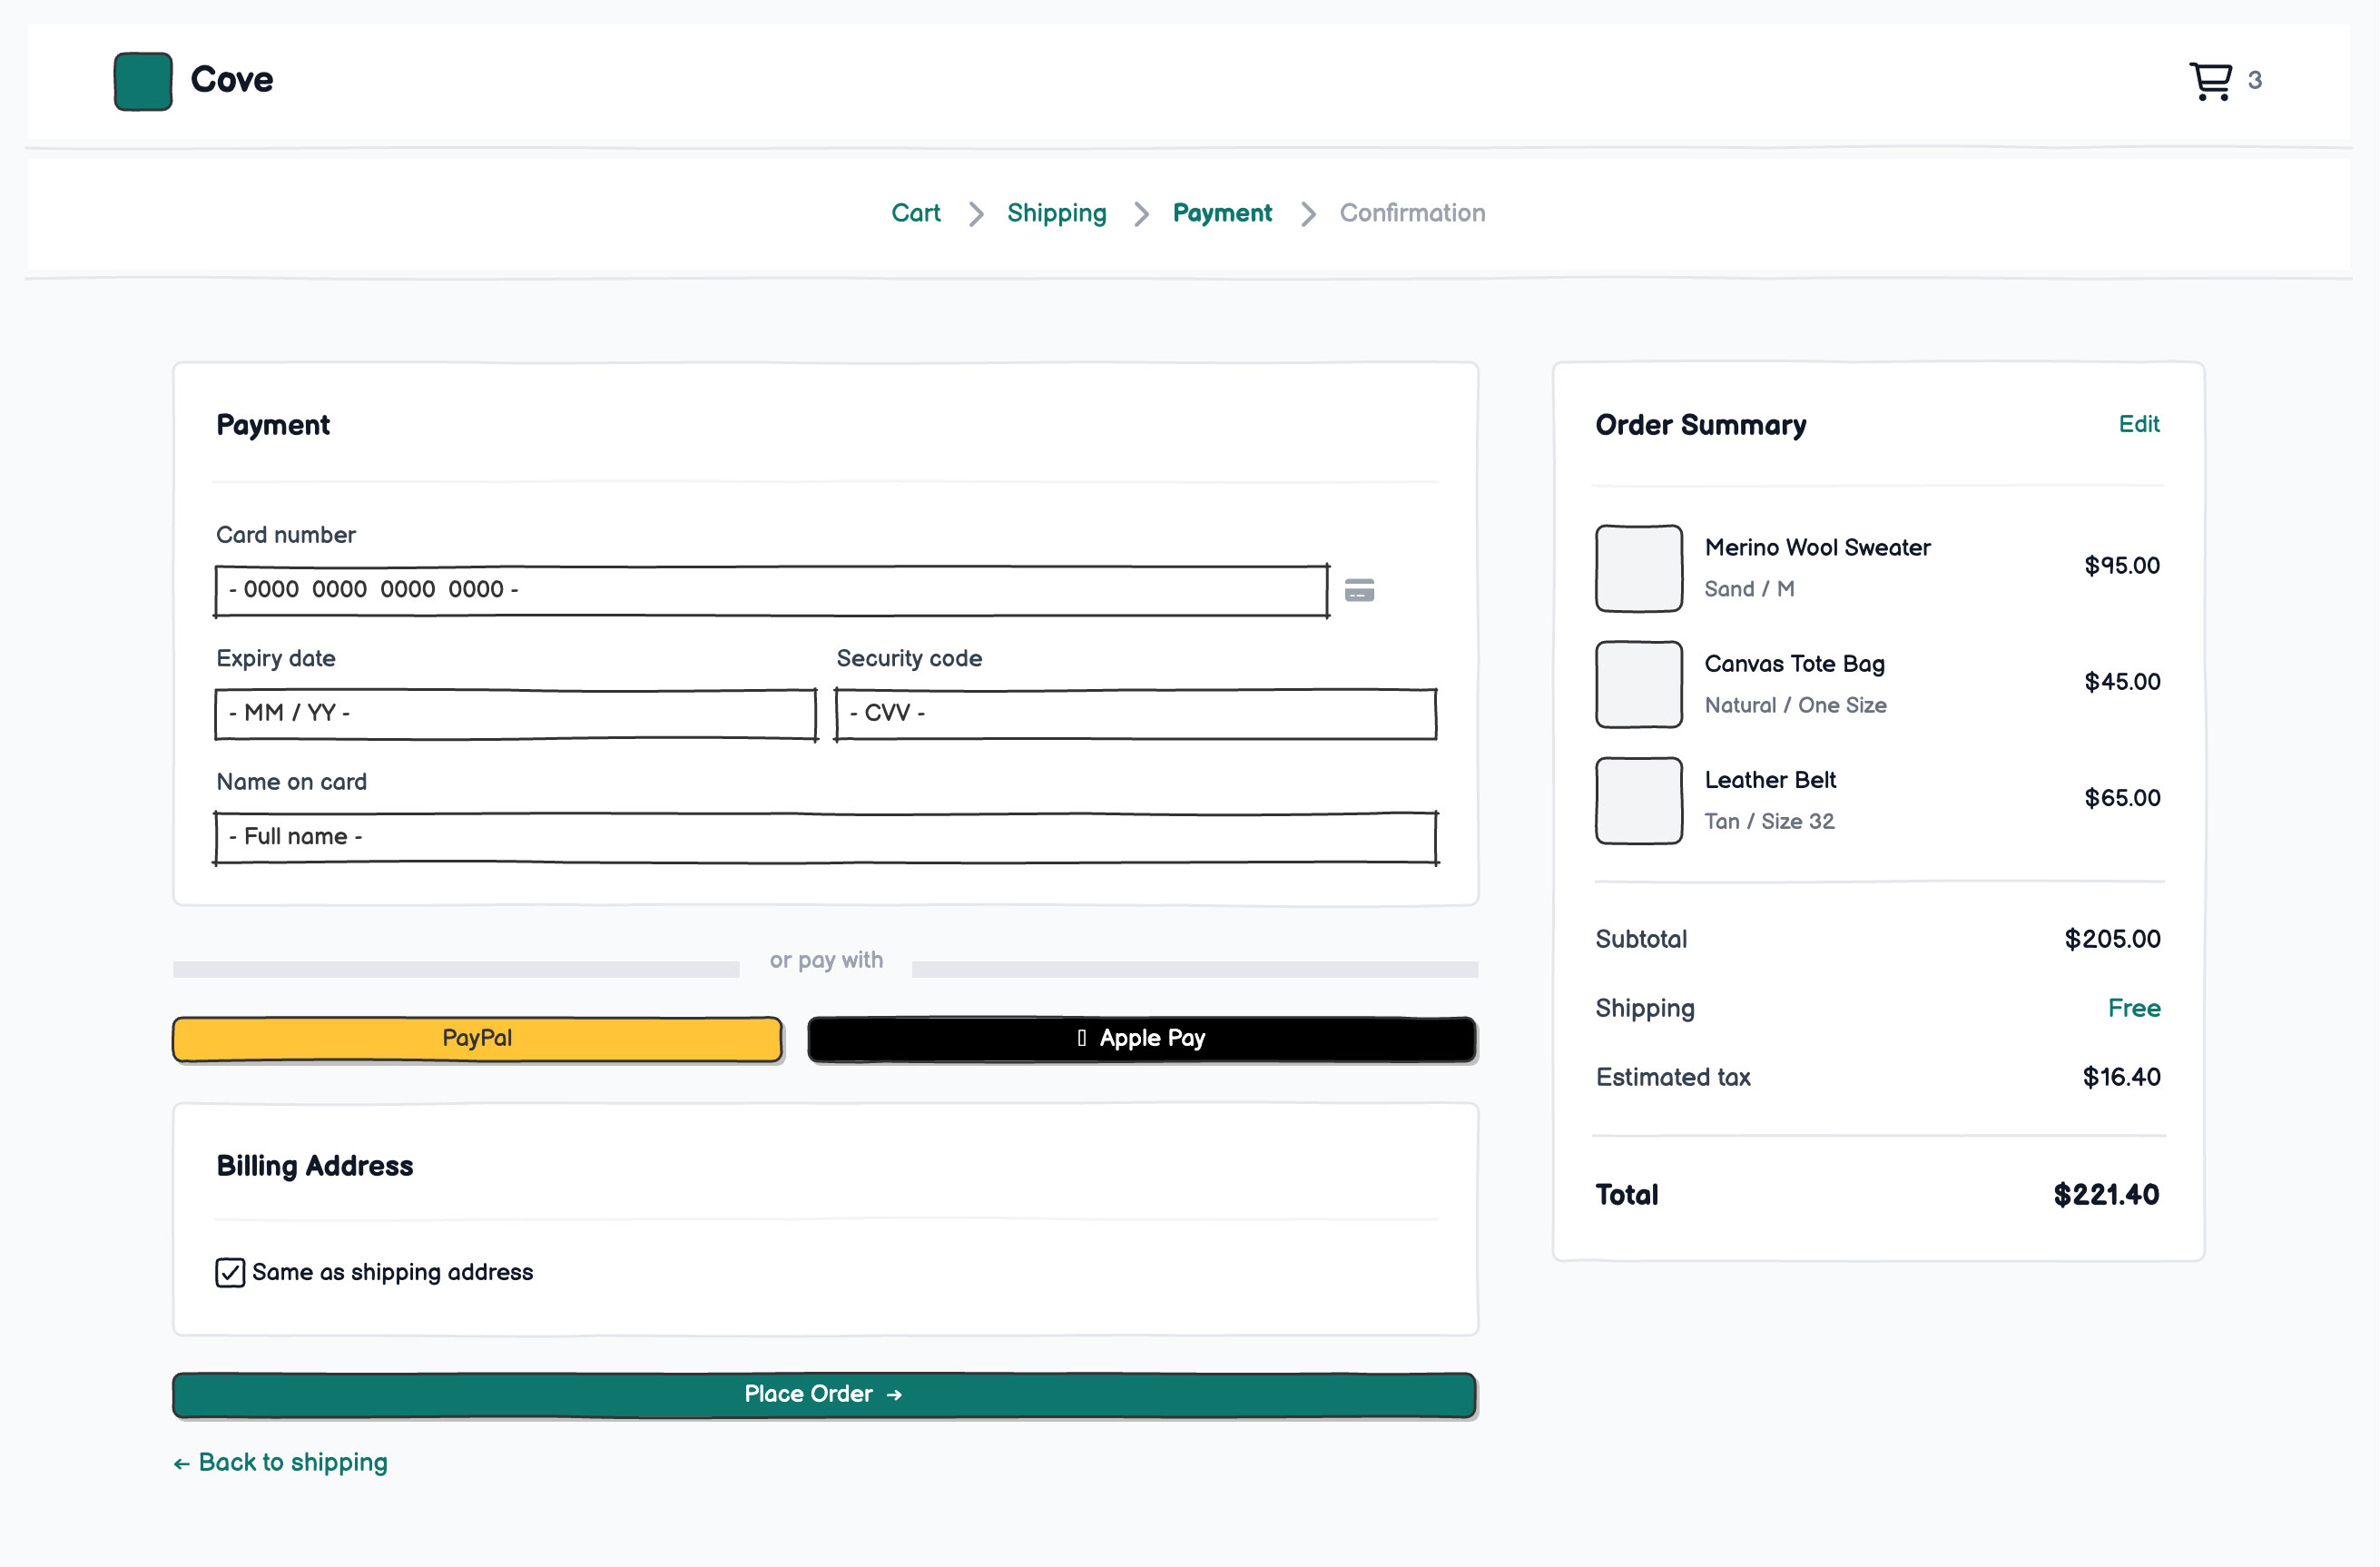Click the Canvas Tote Bag item name
This screenshot has width=2380, height=1567.
[1794, 664]
